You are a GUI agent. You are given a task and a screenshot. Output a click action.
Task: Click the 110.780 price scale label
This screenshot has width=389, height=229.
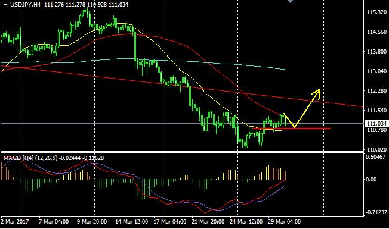pyautogui.click(x=376, y=130)
